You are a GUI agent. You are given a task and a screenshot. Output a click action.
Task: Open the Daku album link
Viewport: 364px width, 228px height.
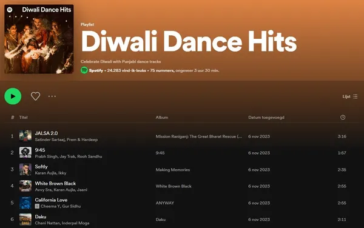coord(160,220)
